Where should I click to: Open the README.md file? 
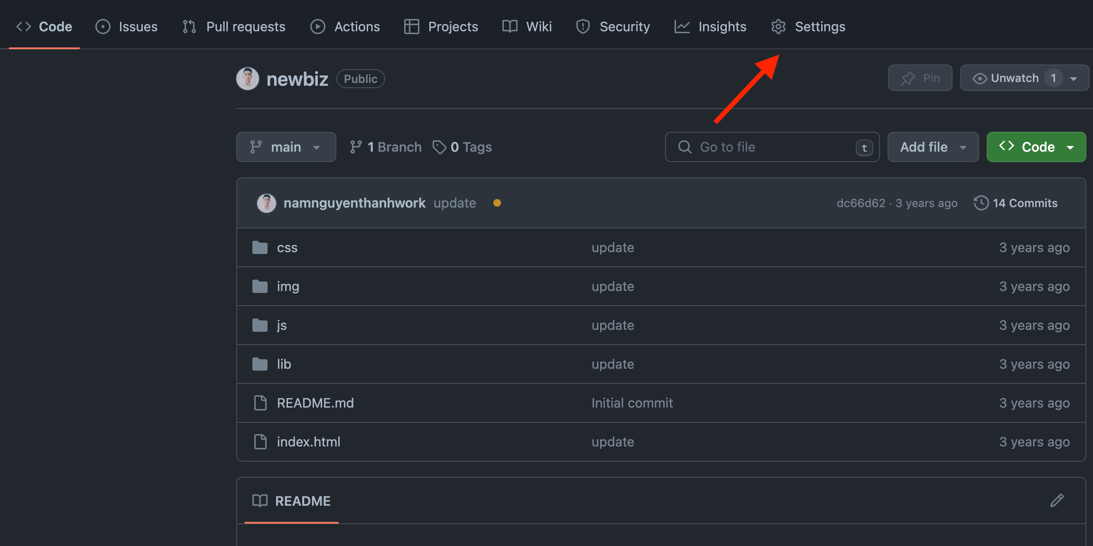pos(315,403)
